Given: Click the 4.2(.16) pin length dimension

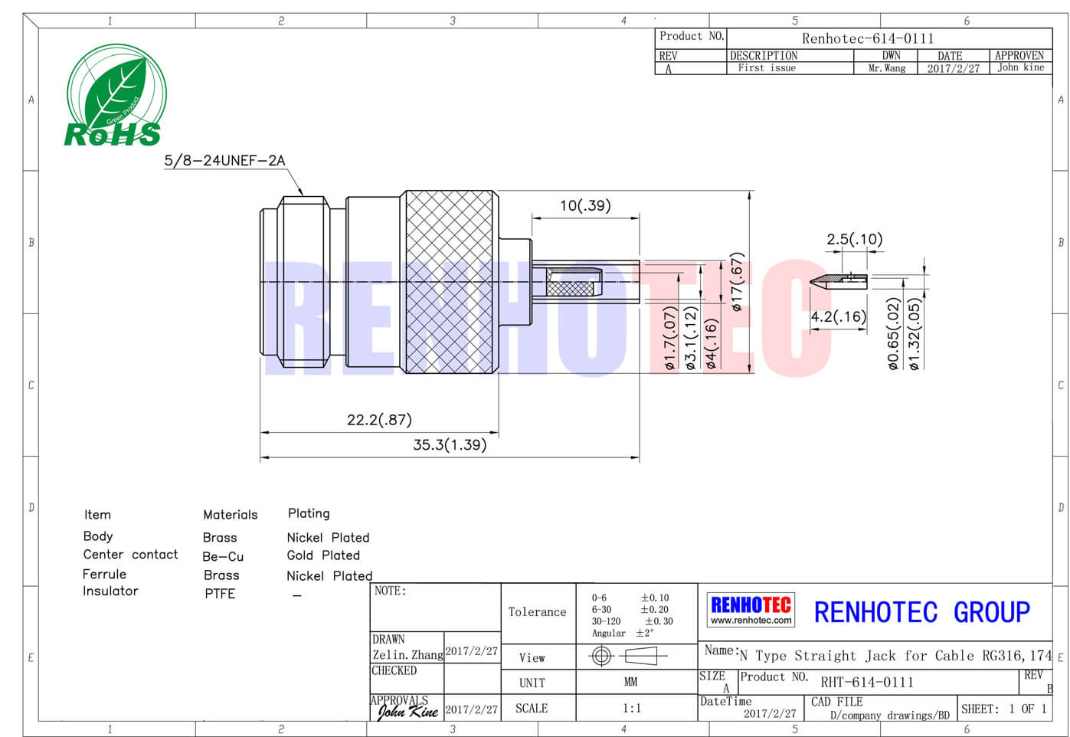Looking at the screenshot, I should click(x=838, y=316).
